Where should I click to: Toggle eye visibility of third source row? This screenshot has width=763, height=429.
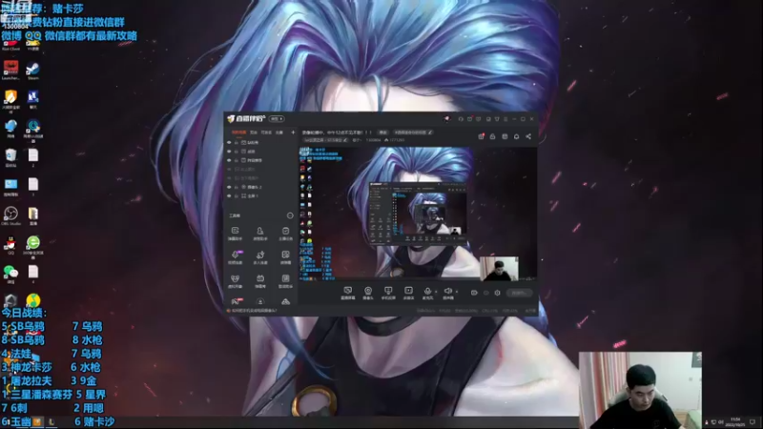229,160
